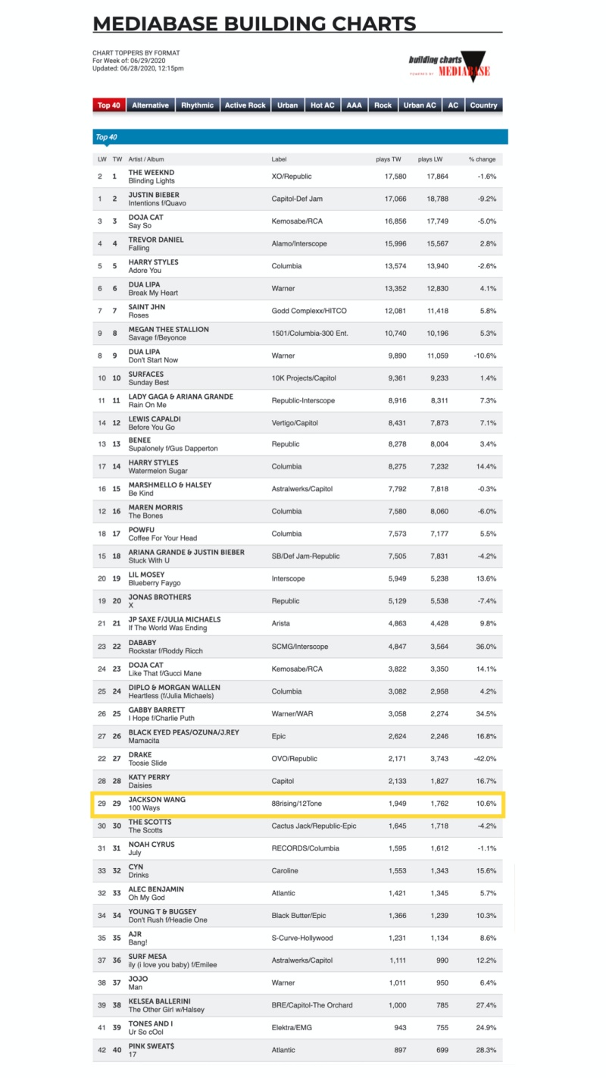Open the Rhythmic chart tab

tap(197, 105)
